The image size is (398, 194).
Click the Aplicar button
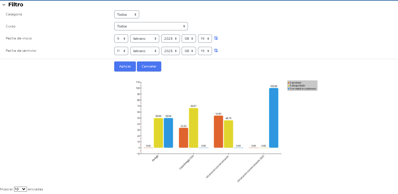click(125, 66)
